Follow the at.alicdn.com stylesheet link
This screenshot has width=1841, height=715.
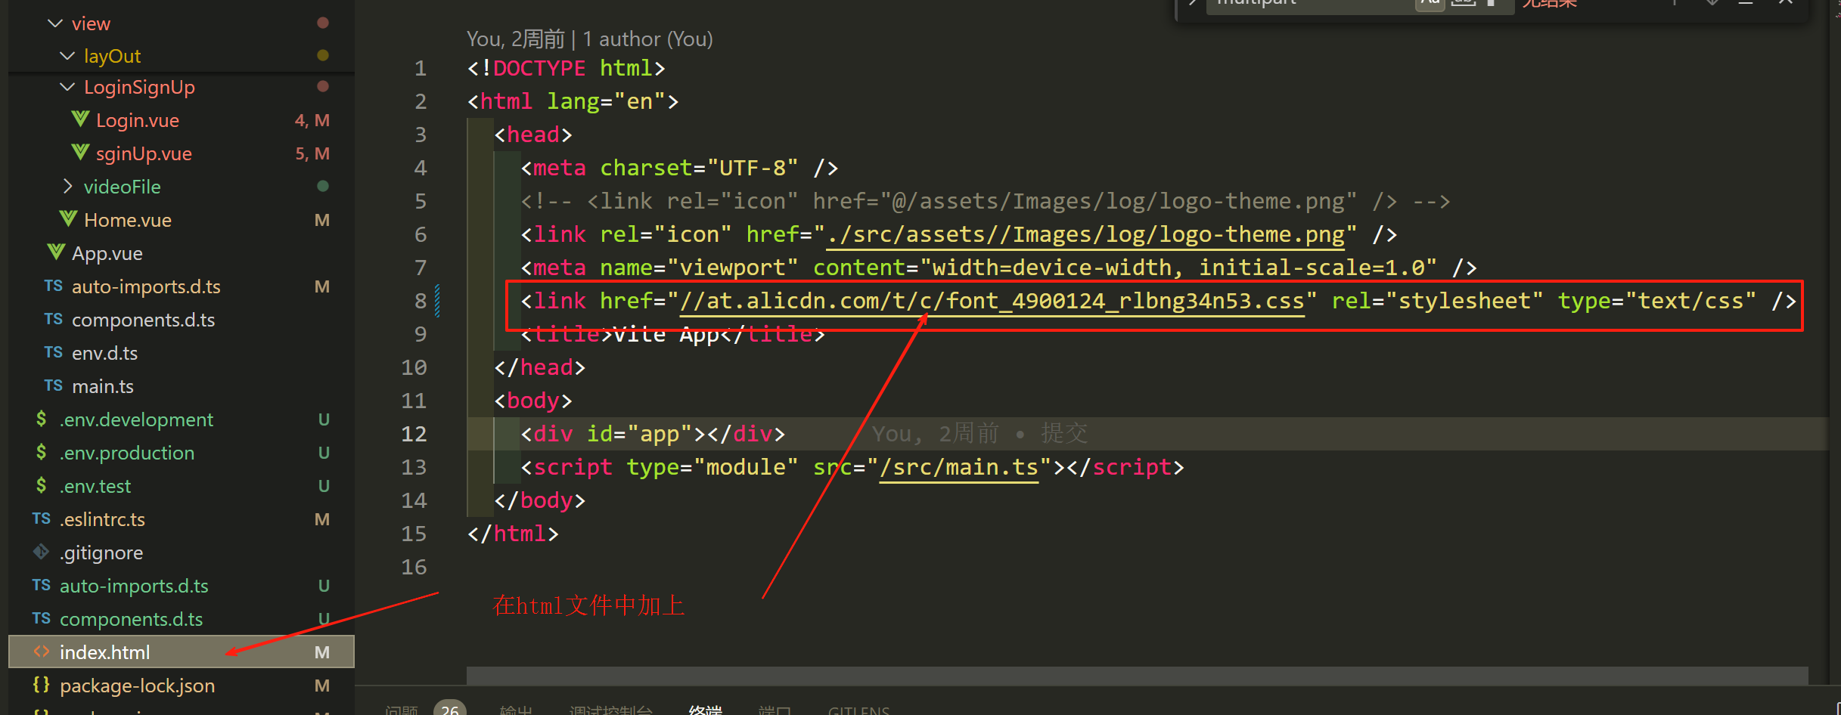pyautogui.click(x=992, y=301)
